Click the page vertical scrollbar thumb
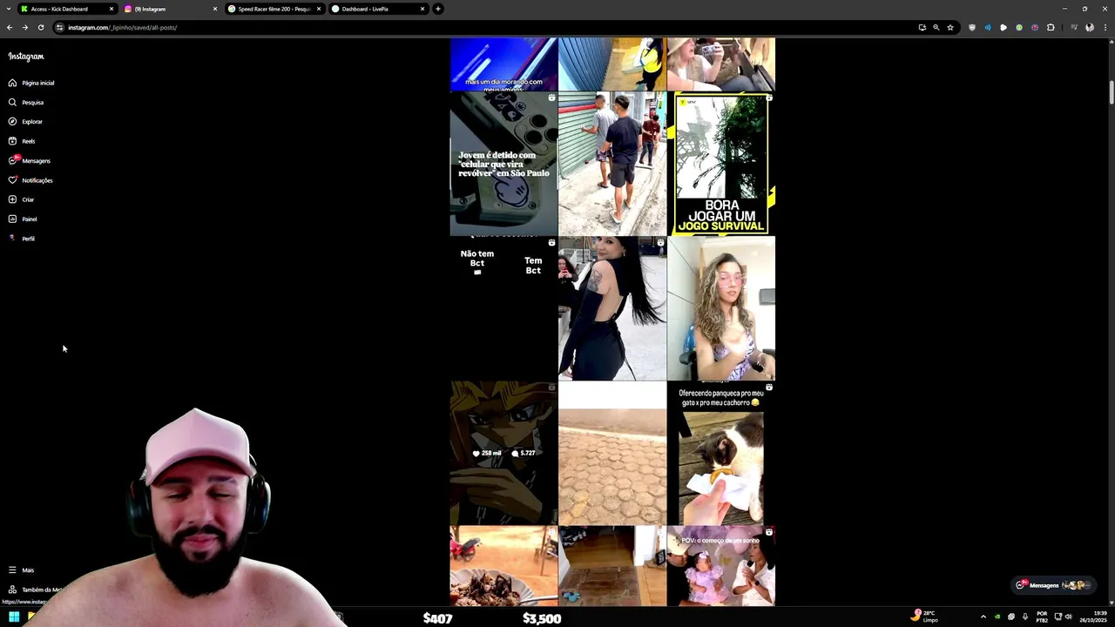Viewport: 1115px width, 627px height. [1112, 91]
